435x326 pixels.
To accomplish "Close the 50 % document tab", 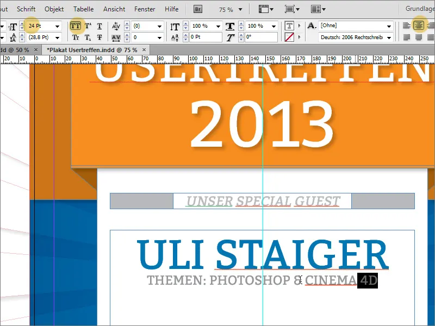I will (x=36, y=50).
